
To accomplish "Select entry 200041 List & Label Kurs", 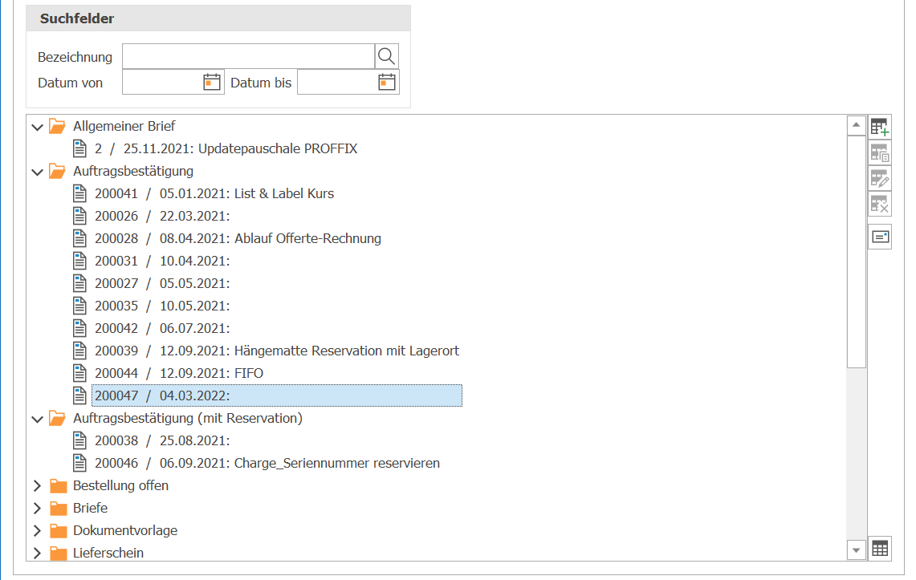I will [x=214, y=193].
